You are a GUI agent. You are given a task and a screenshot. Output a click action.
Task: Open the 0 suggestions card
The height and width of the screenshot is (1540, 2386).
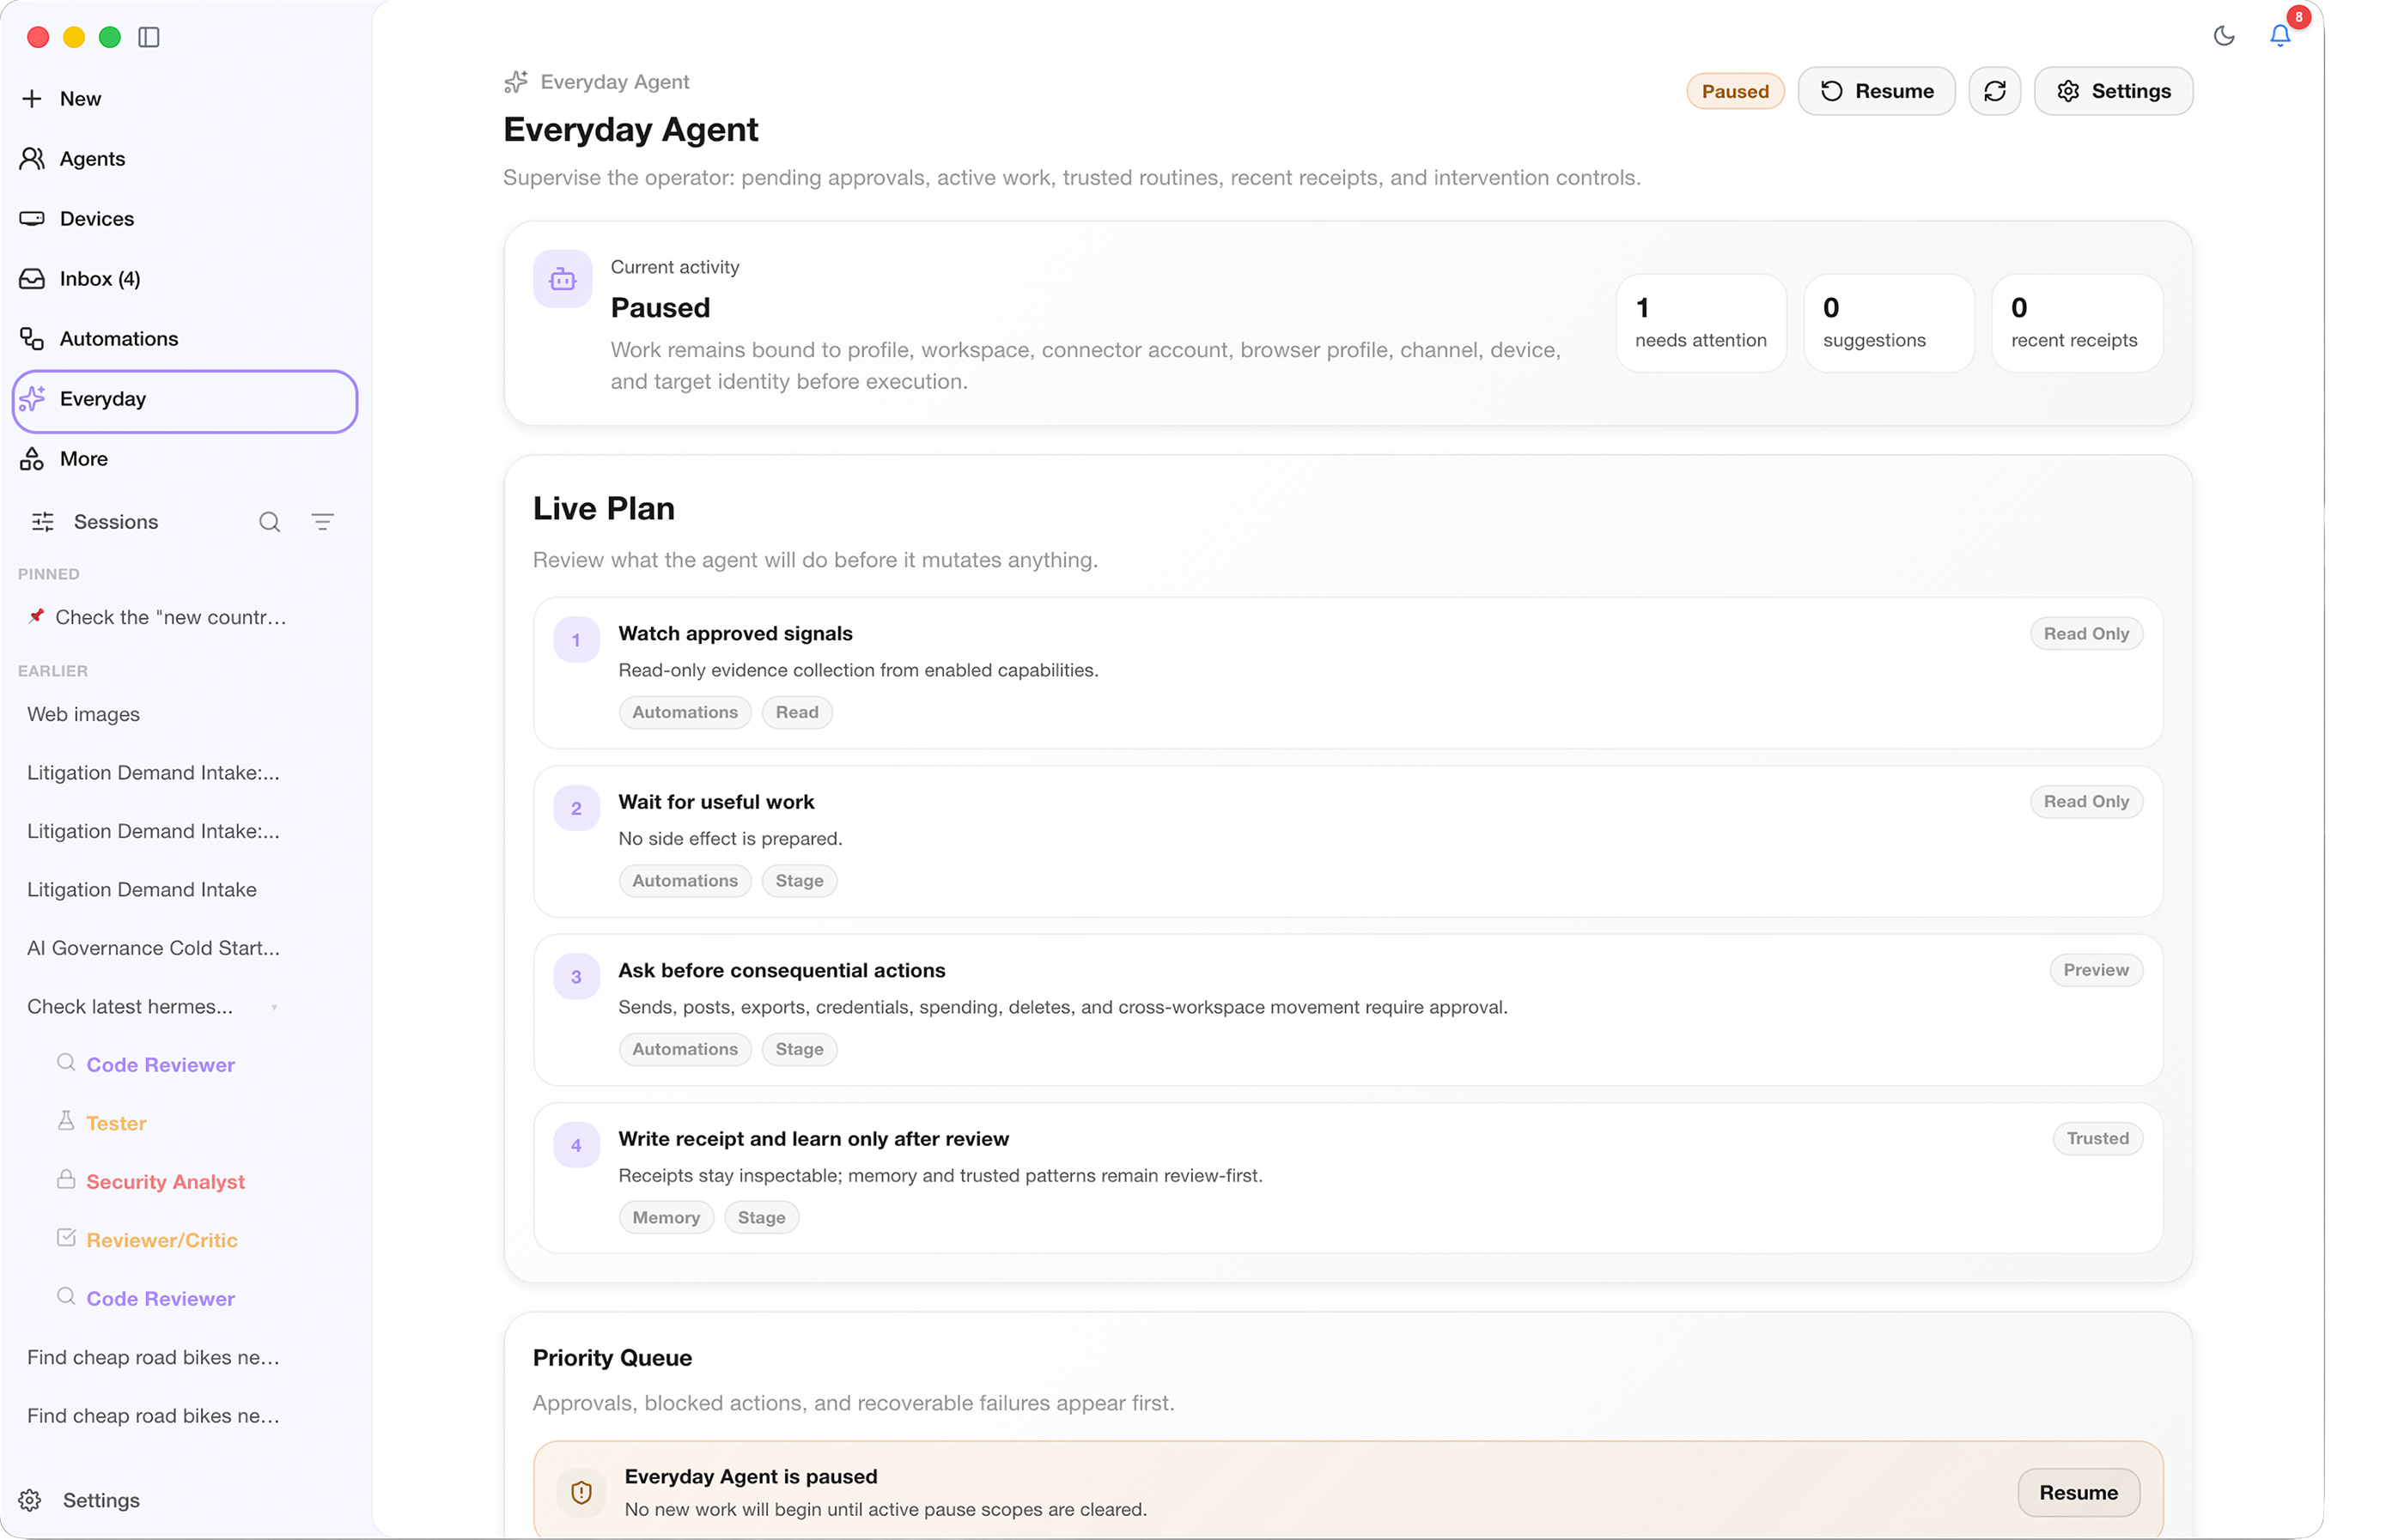tap(1888, 323)
